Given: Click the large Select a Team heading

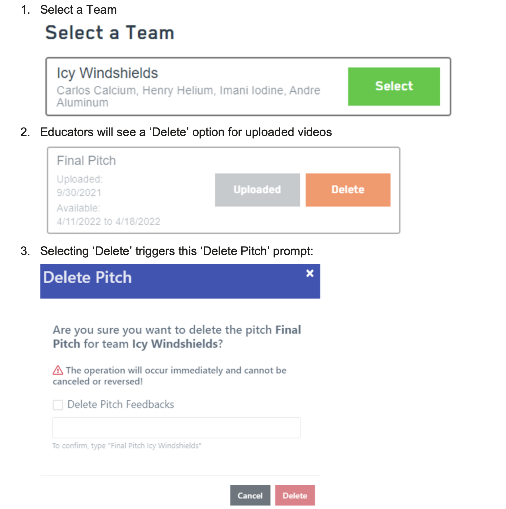Looking at the screenshot, I should pos(110,33).
